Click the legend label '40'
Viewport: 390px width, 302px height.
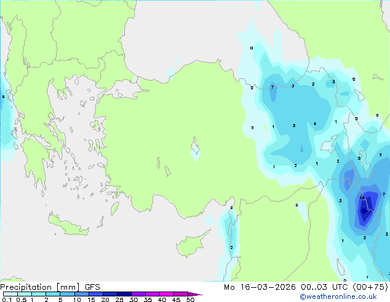[x=162, y=300]
